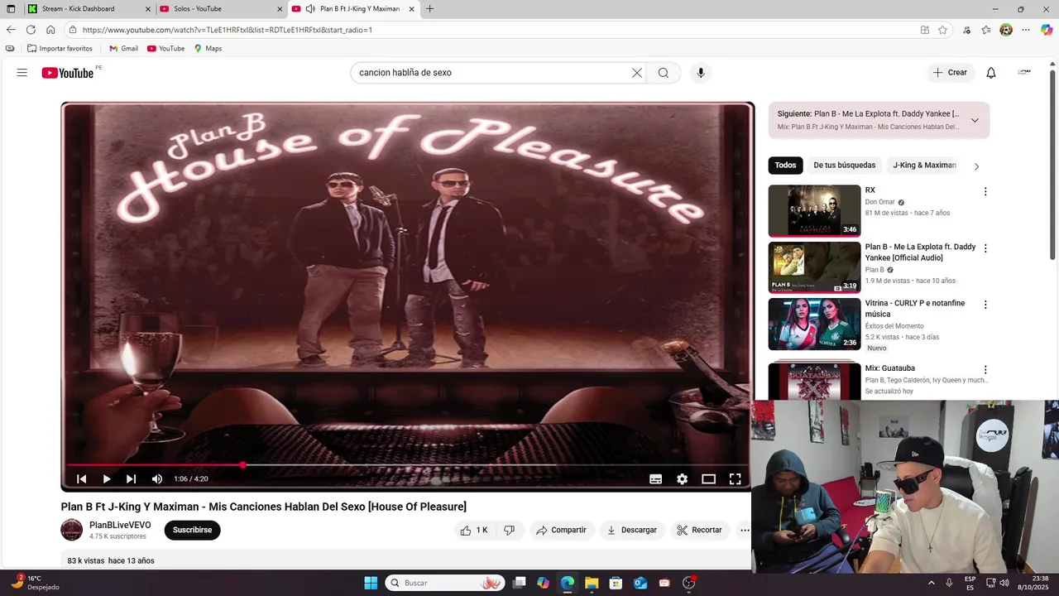
Task: Open more actions menu beside Recortar
Action: [744, 531]
